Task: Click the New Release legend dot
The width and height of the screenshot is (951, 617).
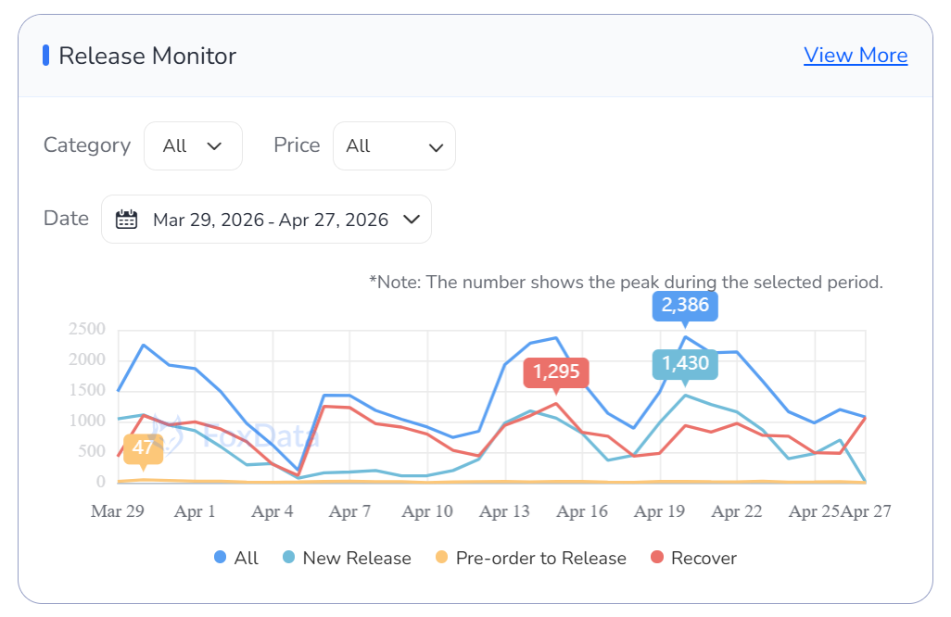Action: [x=288, y=558]
